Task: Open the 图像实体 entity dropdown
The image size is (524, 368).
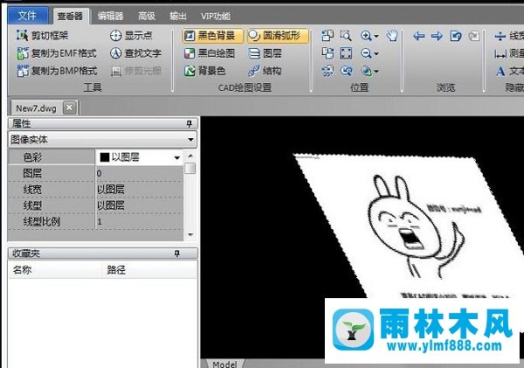Action: [102, 139]
